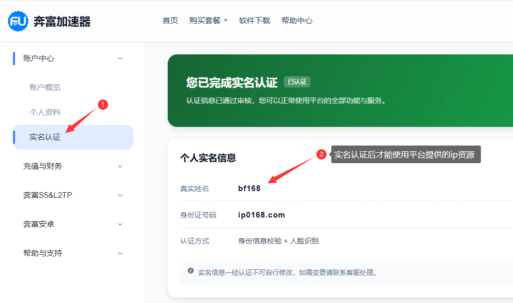Go to 首页 in top navigation
This screenshot has width=513, height=303.
tap(170, 21)
